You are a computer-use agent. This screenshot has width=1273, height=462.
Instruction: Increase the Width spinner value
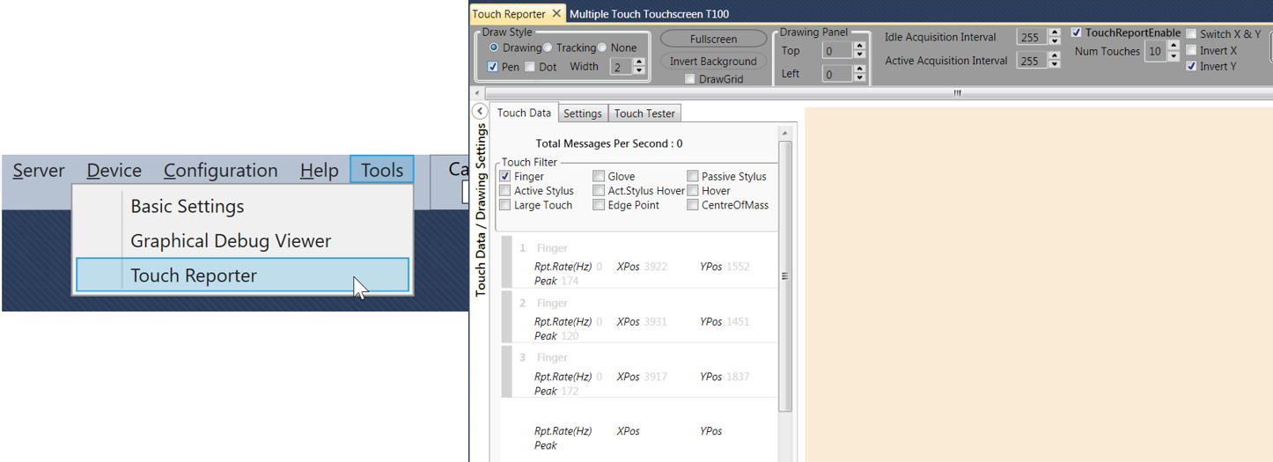coord(639,62)
